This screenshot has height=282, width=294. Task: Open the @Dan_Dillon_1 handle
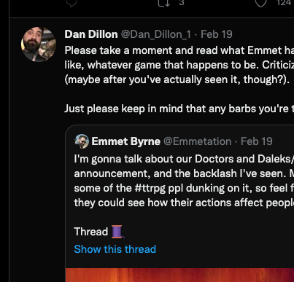[156, 34]
